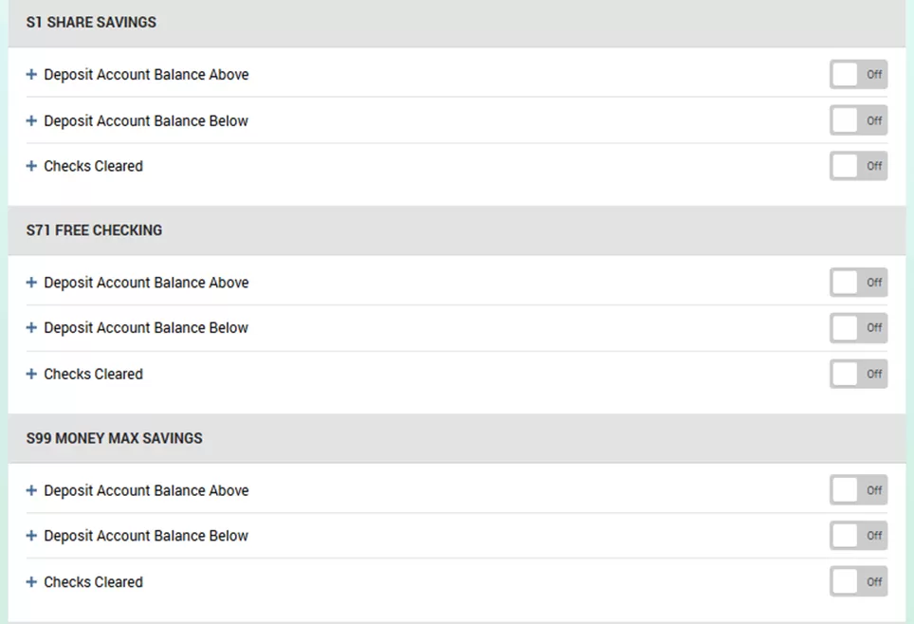914x624 pixels.
Task: Click plus icon for Checks Cleared in S71 Free Checking
Action: pyautogui.click(x=31, y=374)
